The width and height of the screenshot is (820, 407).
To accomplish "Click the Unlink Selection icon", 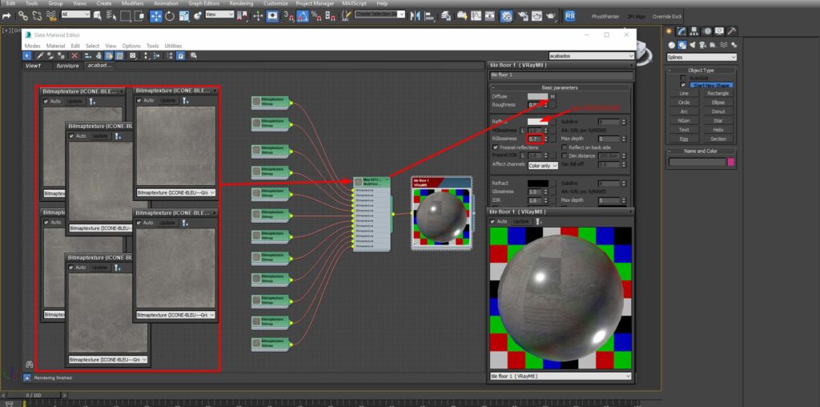I will pyautogui.click(x=37, y=16).
